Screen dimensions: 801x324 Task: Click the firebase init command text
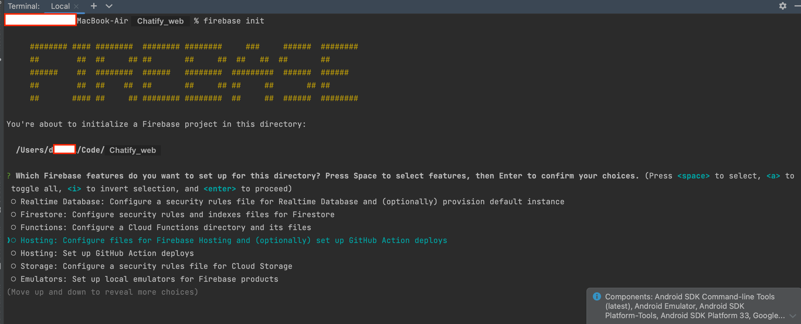point(233,21)
